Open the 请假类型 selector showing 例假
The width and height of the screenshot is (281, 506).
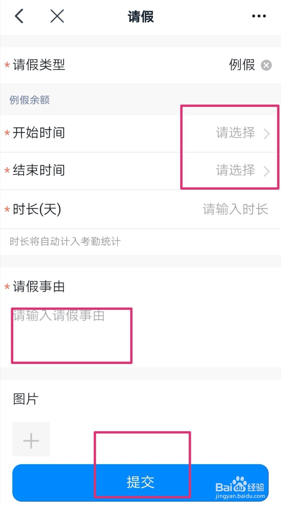[x=140, y=65]
